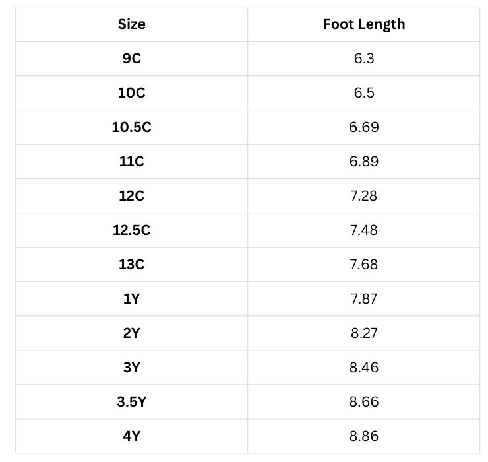Click the 8.86 foot length value
Screen dimensions: 488x462
click(364, 436)
